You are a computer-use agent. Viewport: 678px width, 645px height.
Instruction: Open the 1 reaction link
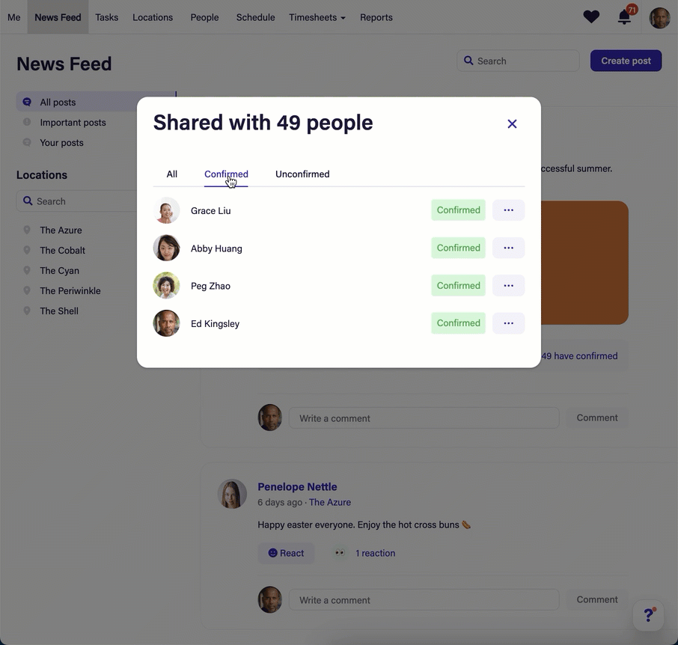(375, 554)
